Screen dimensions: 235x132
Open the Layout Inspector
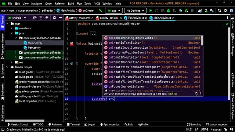(x=217, y=124)
